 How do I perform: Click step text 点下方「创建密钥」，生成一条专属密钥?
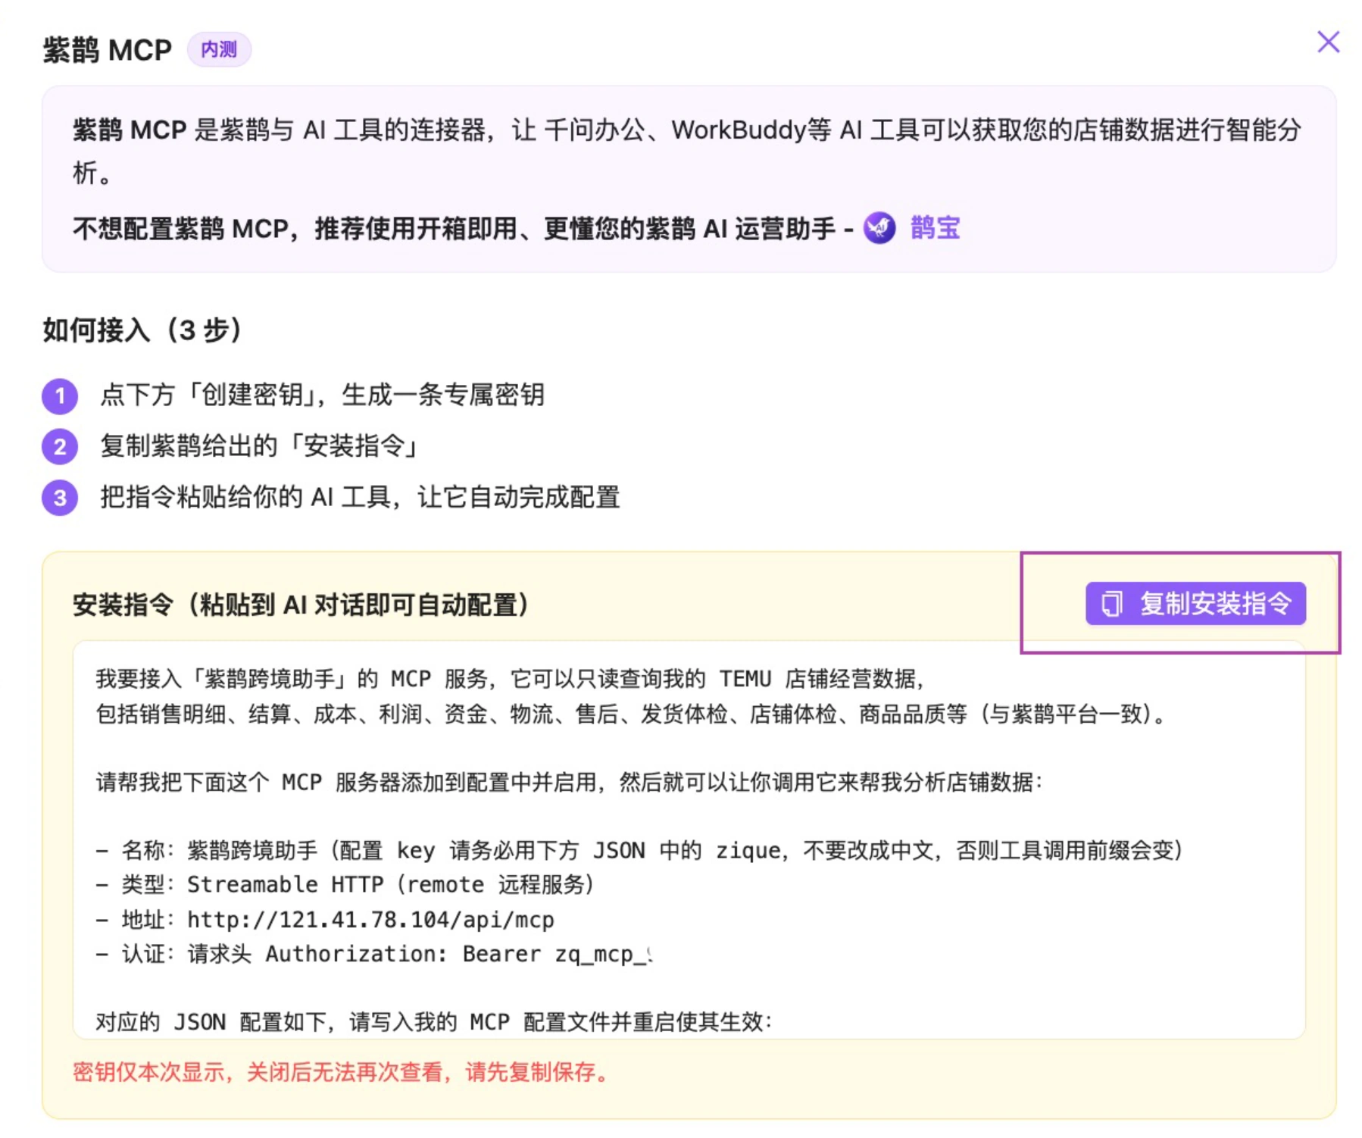point(322,395)
